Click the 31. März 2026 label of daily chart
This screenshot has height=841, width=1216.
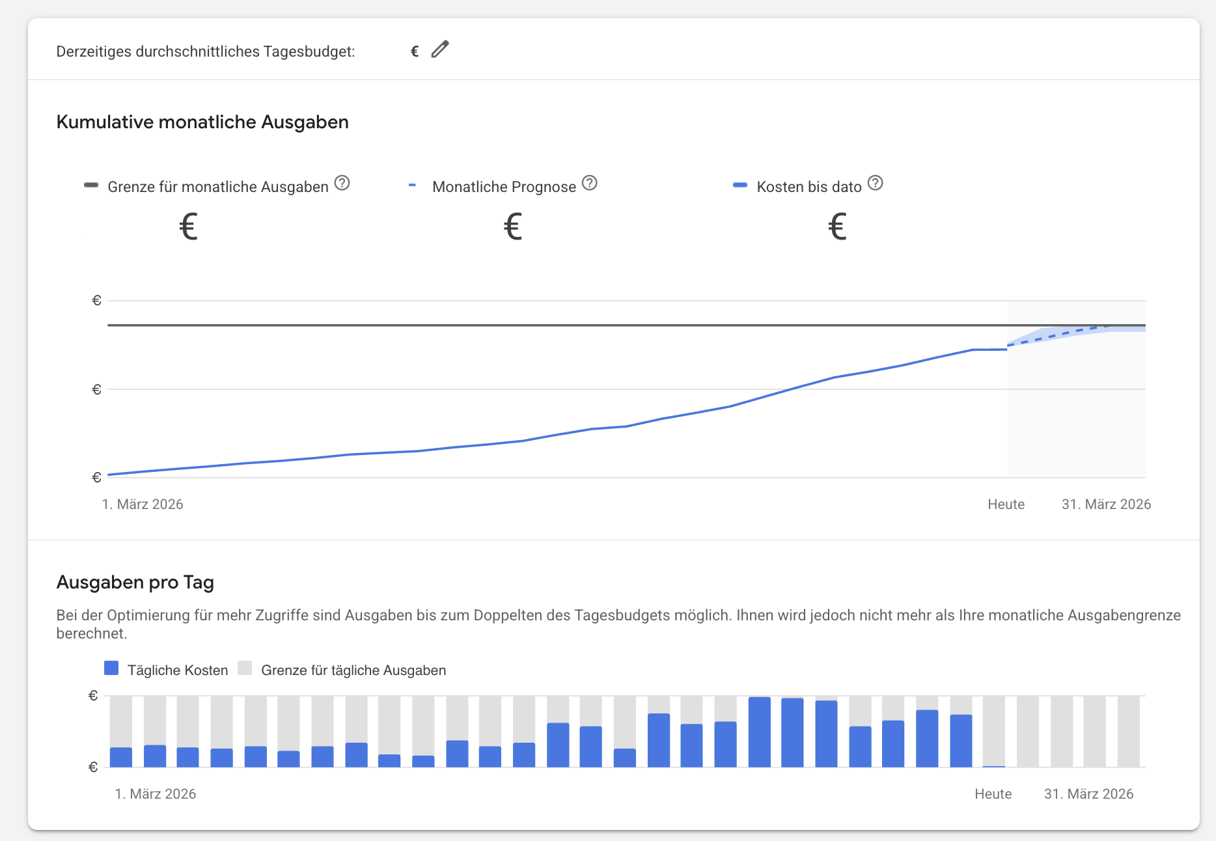point(1088,794)
